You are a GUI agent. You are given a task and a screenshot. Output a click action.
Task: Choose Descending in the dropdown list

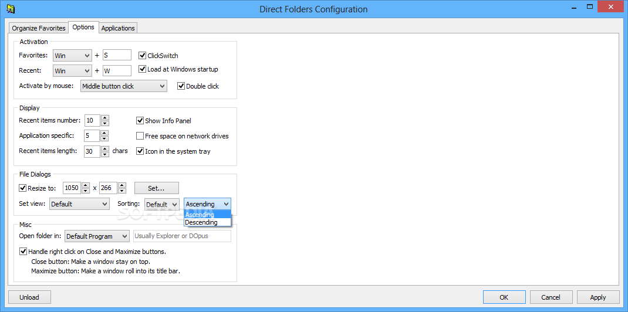(207, 222)
